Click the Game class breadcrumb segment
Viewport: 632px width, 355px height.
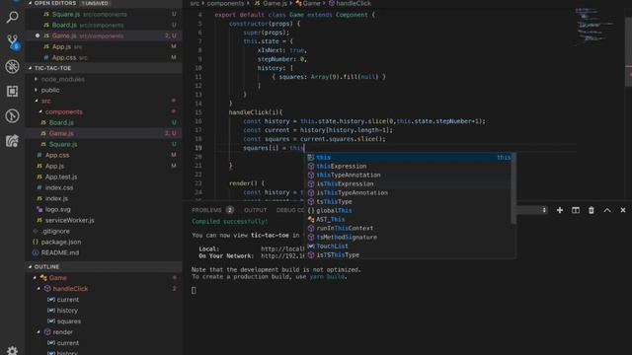coord(308,3)
